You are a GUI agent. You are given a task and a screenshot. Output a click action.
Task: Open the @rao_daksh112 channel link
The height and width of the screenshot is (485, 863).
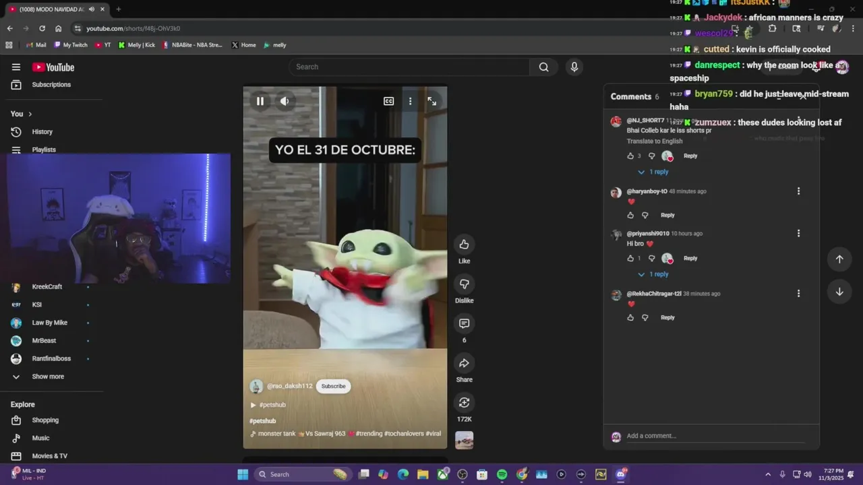tap(289, 386)
